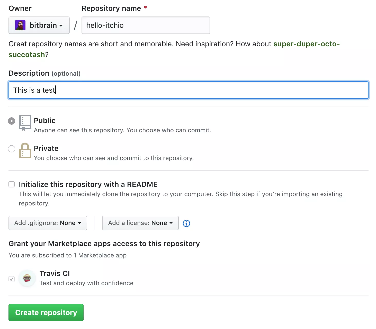This screenshot has width=376, height=329.
Task: Open the bitbrain owner dropdown
Action: coord(39,25)
